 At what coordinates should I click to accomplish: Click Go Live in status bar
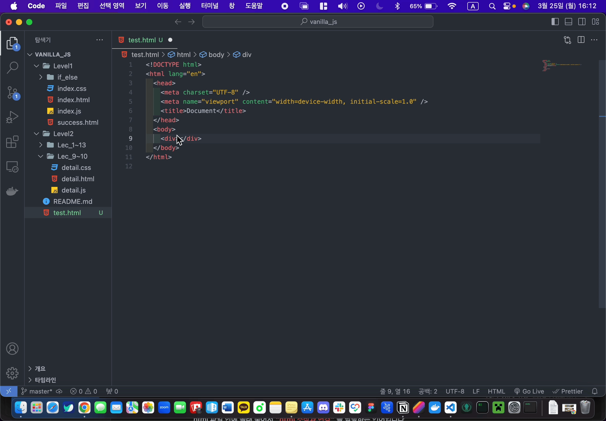point(529,391)
